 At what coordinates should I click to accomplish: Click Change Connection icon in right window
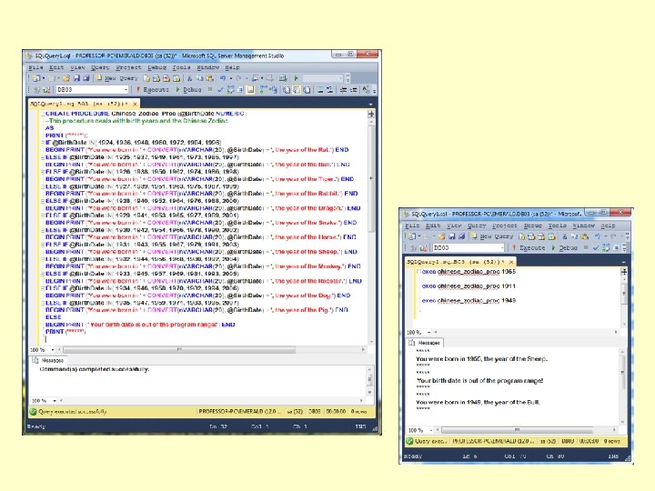(x=423, y=247)
